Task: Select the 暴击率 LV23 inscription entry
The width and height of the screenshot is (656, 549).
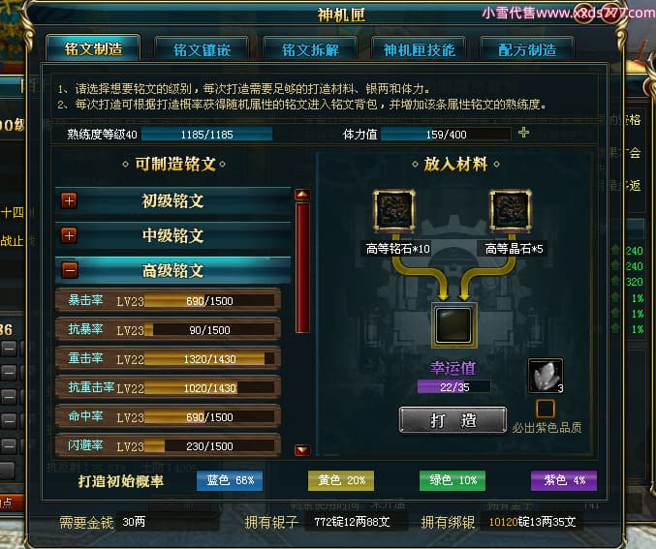Action: coord(168,300)
